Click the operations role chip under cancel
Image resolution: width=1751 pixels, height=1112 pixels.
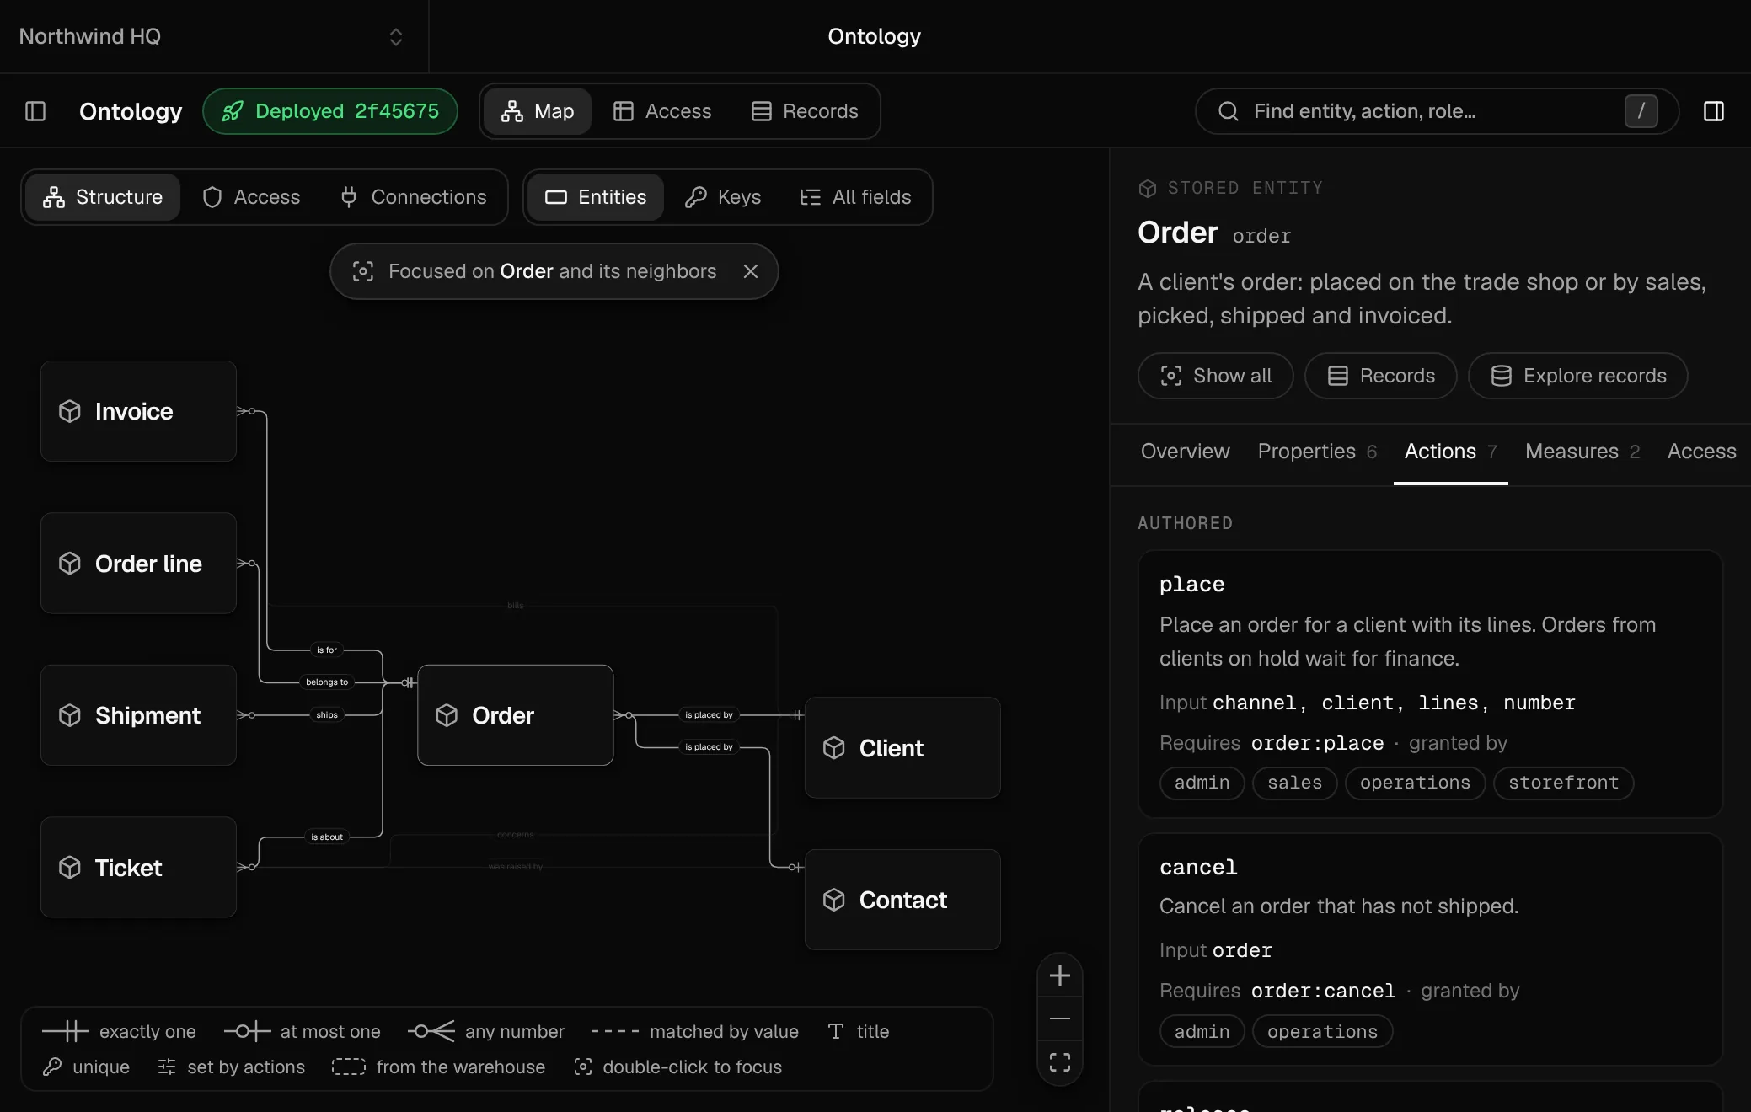click(1322, 1031)
